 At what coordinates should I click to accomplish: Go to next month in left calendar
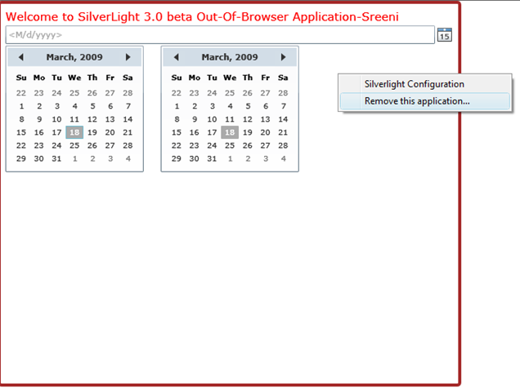(128, 57)
